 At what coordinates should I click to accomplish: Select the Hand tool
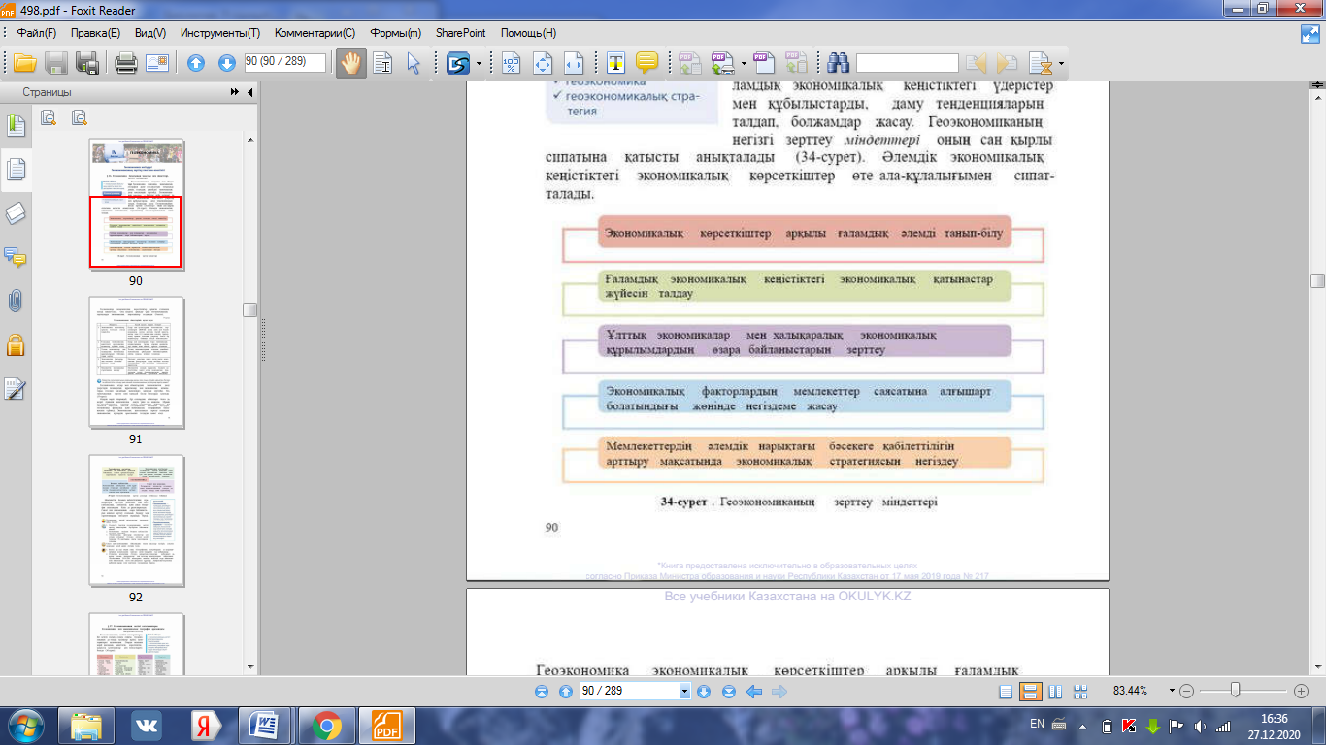[350, 63]
